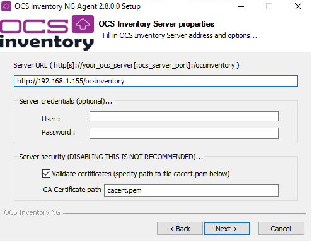Toggle the Validate certificates checkbox

pos(46,174)
